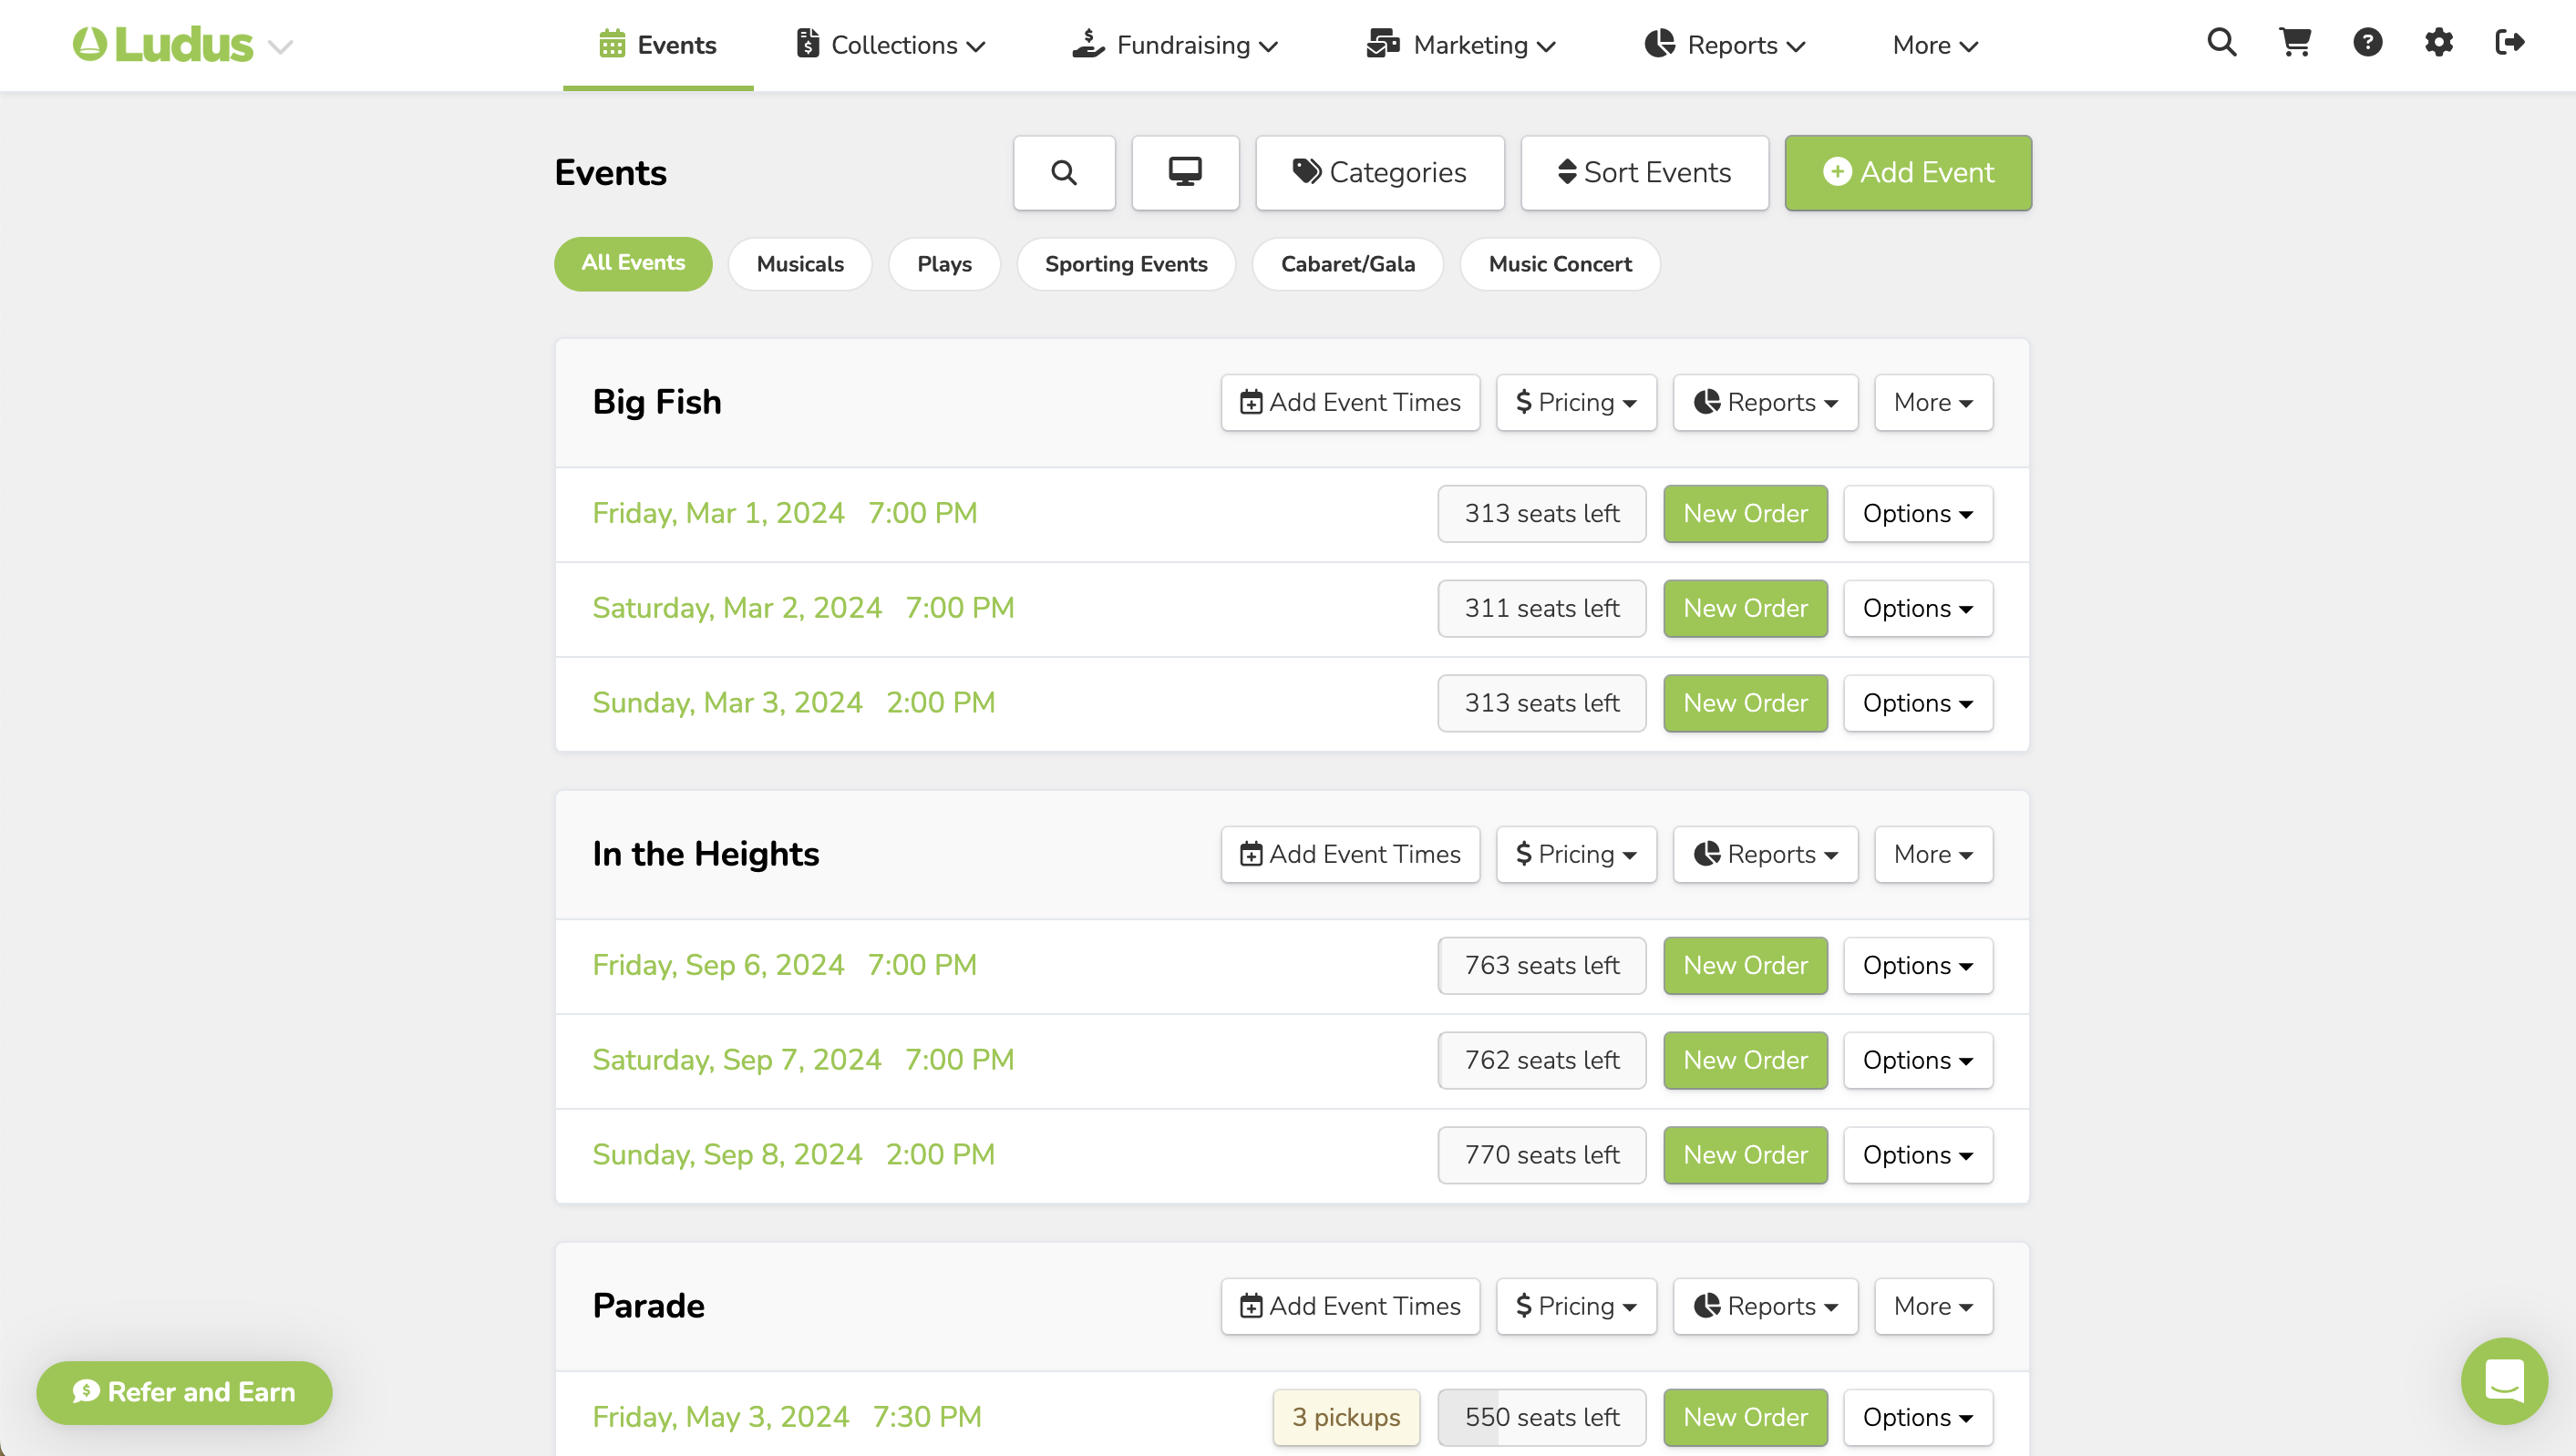Expand Reports dropdown for In the Heights

1765,855
